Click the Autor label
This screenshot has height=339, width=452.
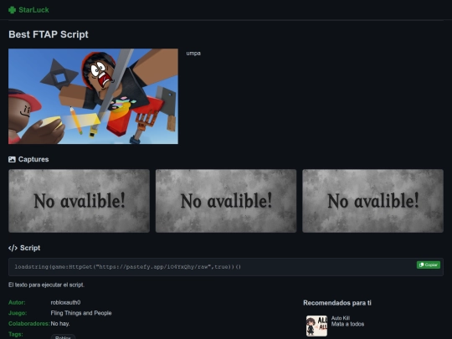tap(17, 303)
